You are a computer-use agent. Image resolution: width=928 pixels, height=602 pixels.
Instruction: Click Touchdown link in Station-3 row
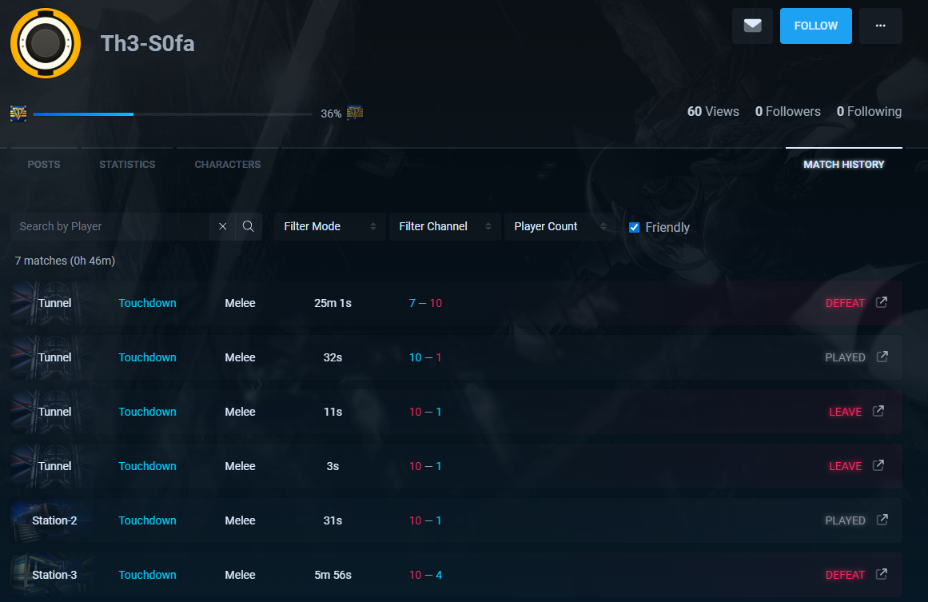point(147,575)
